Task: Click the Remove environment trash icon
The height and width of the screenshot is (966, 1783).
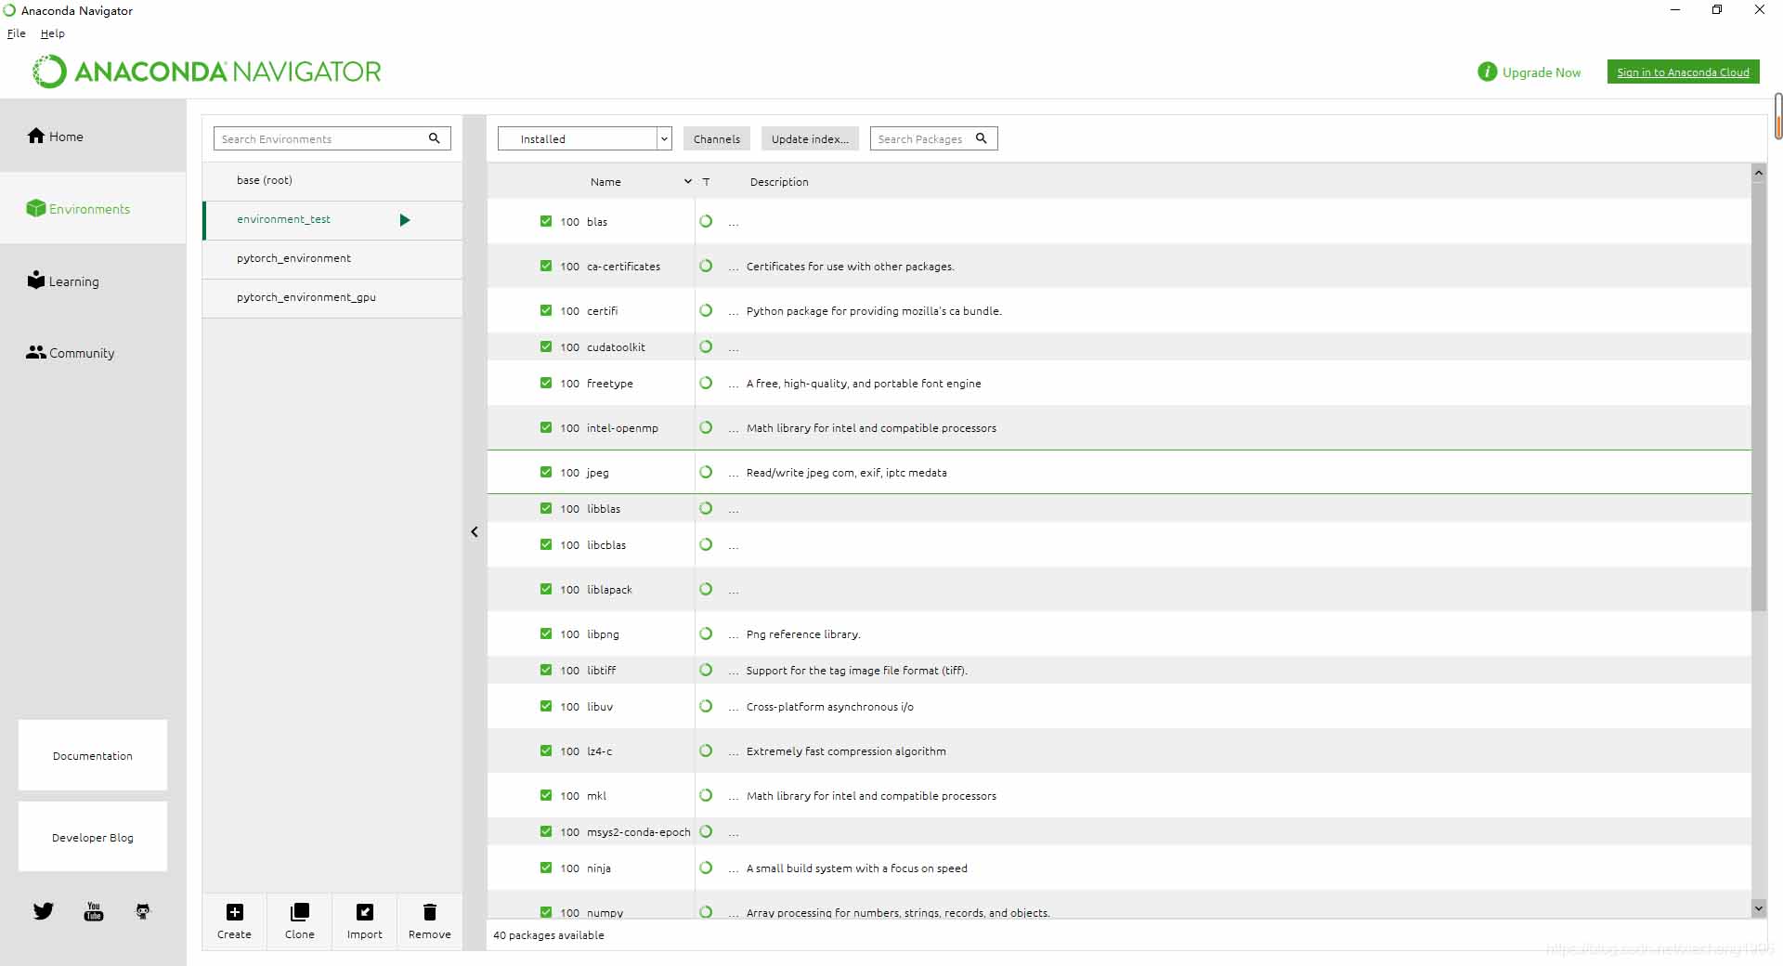Action: (x=430, y=912)
